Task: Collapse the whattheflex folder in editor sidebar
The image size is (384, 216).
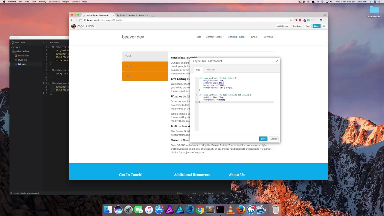Action: pos(22,51)
